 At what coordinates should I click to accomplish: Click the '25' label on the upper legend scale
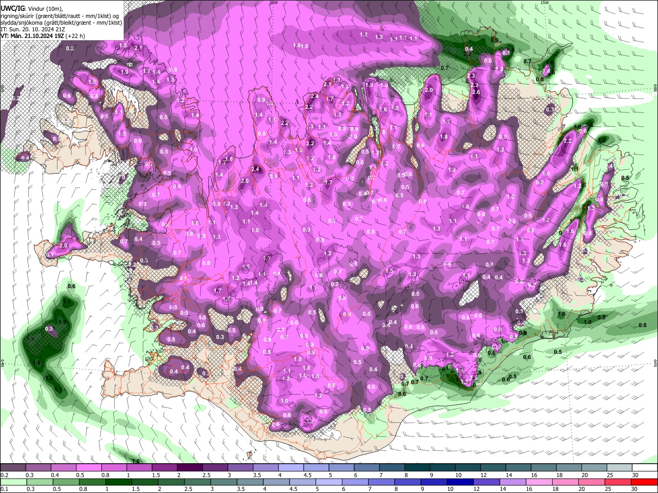610,474
